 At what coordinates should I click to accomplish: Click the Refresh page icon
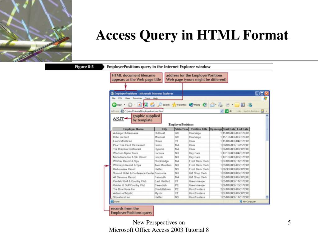[146, 105]
